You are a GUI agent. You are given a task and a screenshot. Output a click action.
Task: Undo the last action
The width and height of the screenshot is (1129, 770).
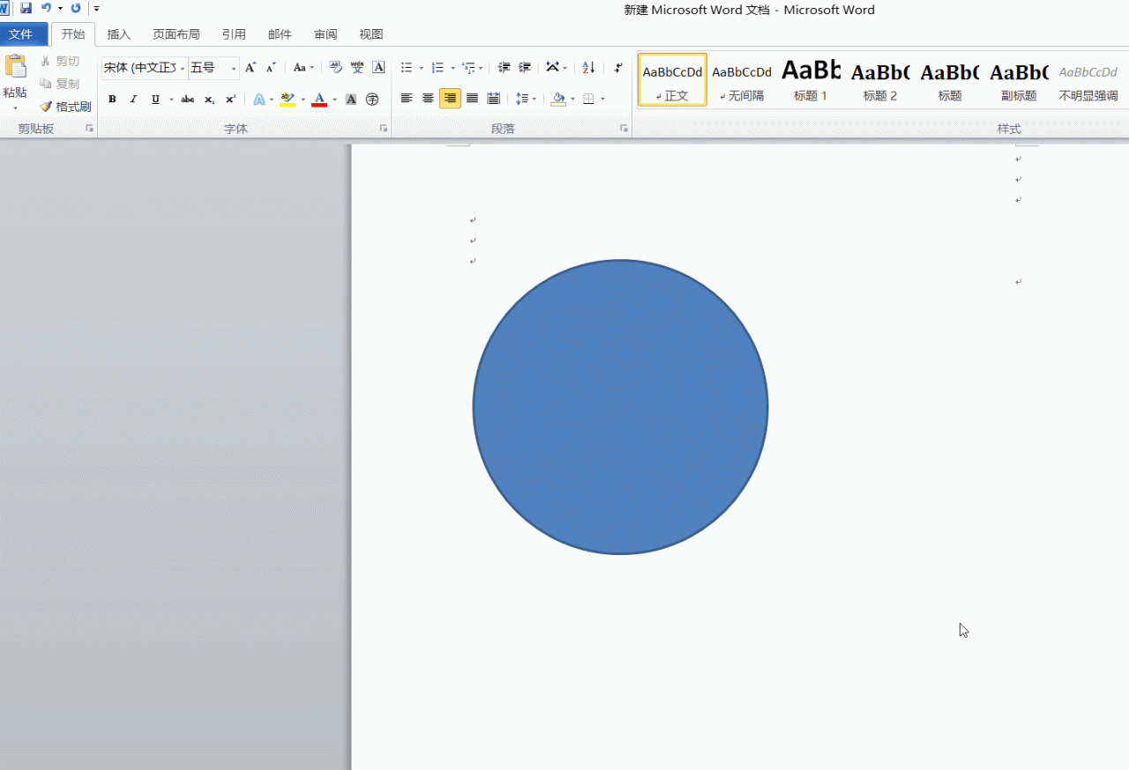click(46, 8)
